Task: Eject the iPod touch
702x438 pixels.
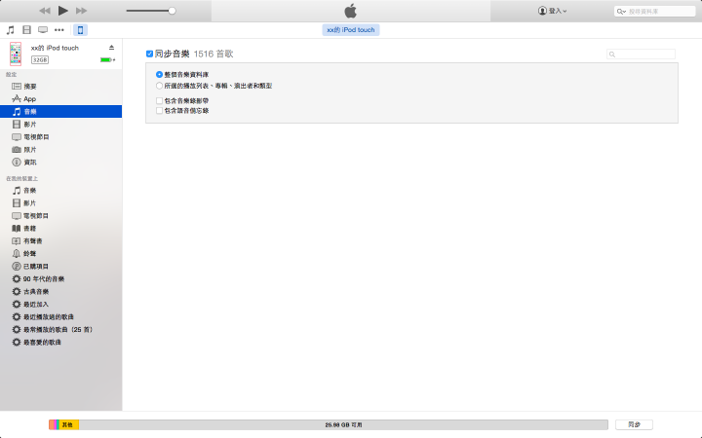Action: [111, 48]
